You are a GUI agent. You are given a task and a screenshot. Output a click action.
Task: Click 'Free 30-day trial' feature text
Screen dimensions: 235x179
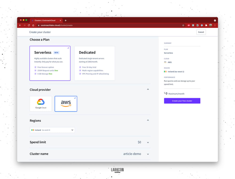[x=89, y=67]
